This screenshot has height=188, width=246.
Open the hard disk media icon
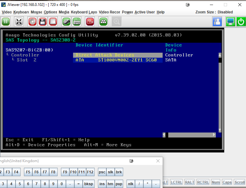[x=53, y=22]
